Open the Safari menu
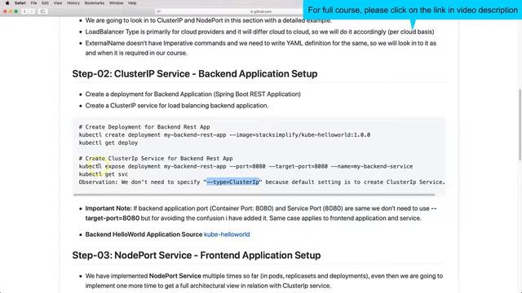This screenshot has width=522, height=293. click(x=20, y=3)
